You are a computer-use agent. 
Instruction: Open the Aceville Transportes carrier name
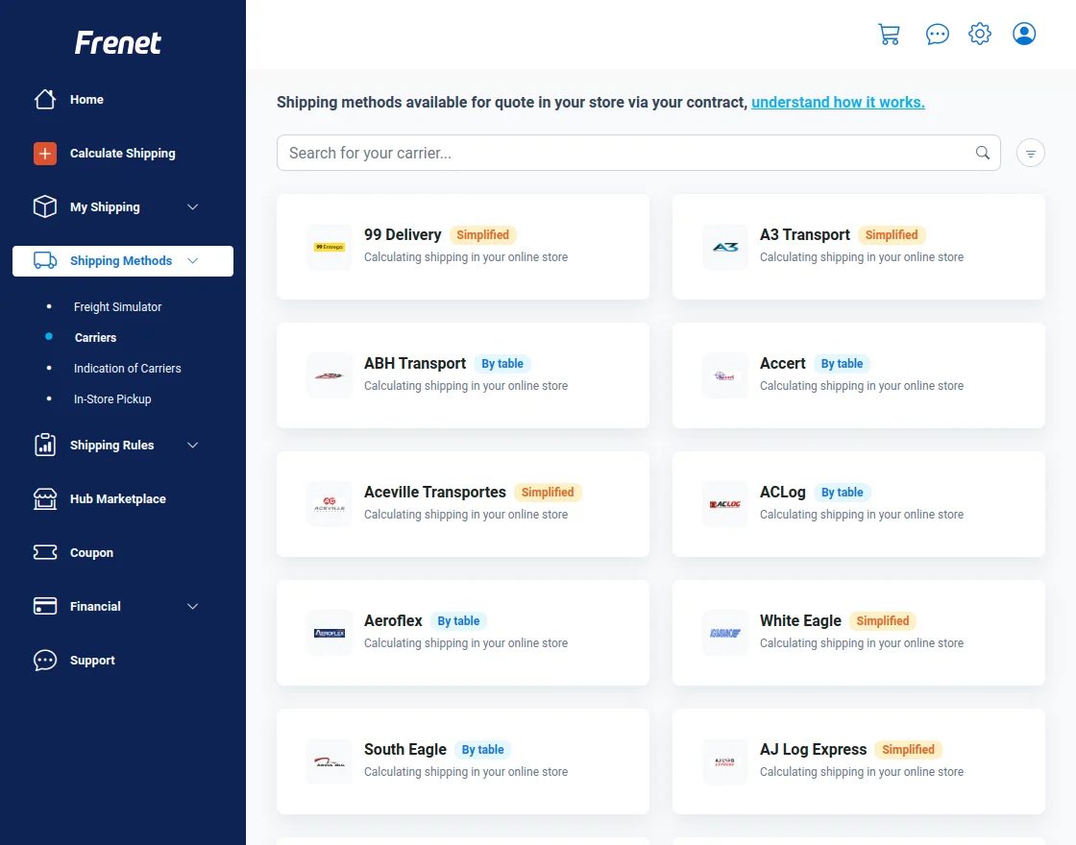pyautogui.click(x=435, y=492)
